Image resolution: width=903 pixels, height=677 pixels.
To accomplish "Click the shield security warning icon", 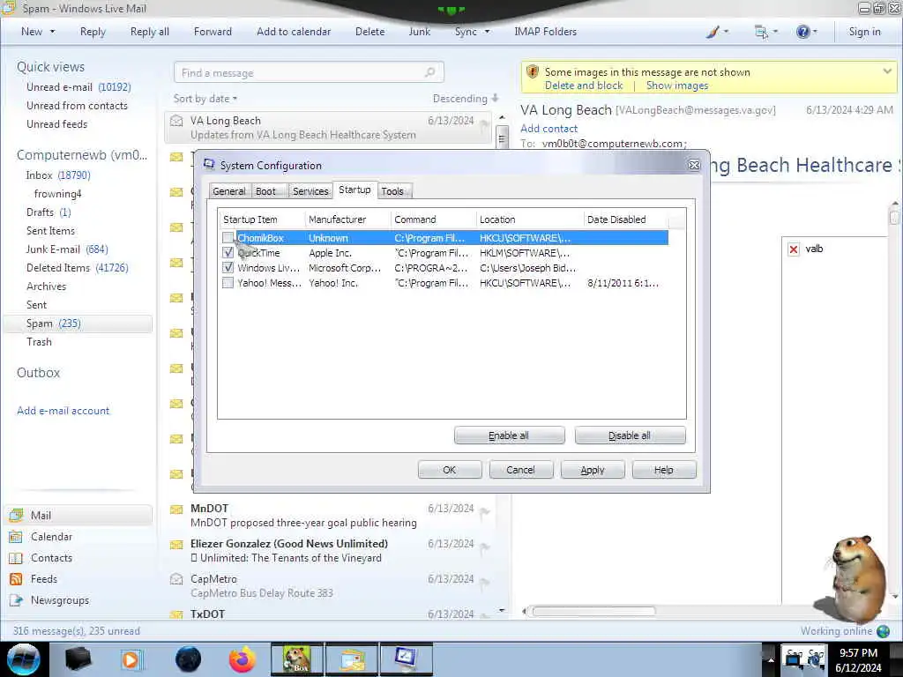I will [x=532, y=72].
